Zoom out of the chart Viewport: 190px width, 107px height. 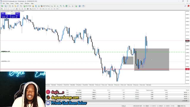click(x=64, y=6)
